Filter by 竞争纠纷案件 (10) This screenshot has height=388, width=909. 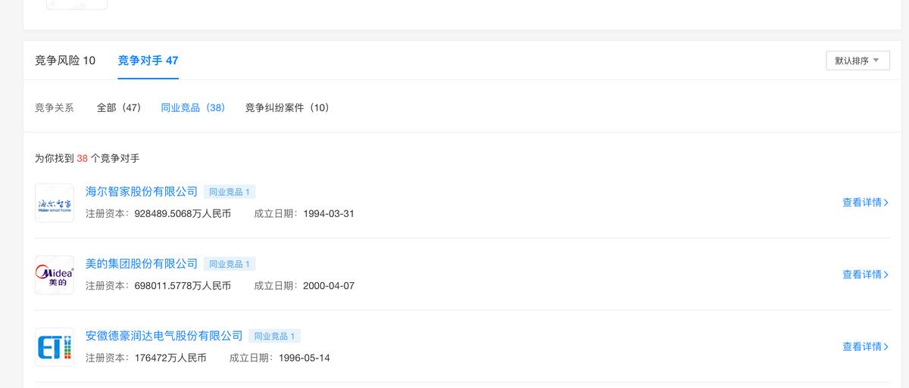click(x=287, y=107)
